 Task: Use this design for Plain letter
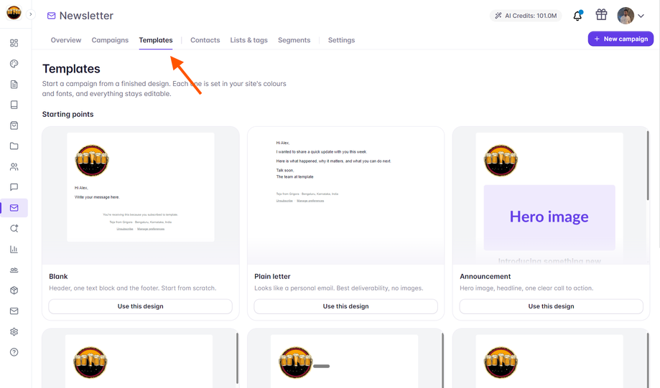tap(345, 306)
